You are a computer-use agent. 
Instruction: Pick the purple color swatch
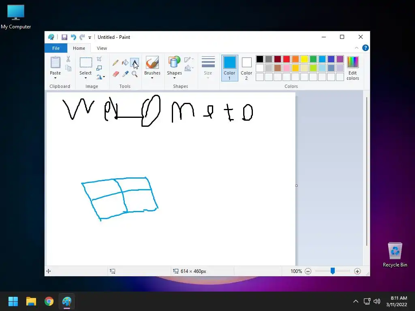pyautogui.click(x=340, y=59)
